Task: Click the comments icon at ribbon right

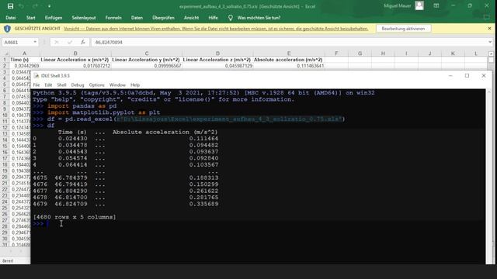Action: [x=487, y=18]
